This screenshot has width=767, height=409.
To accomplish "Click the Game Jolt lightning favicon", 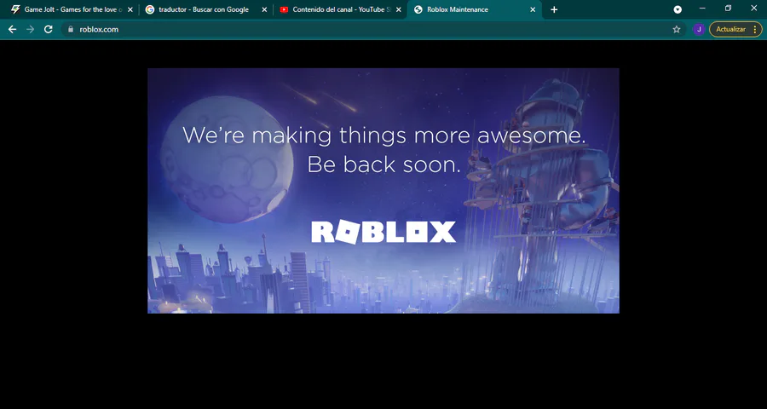I will point(15,9).
